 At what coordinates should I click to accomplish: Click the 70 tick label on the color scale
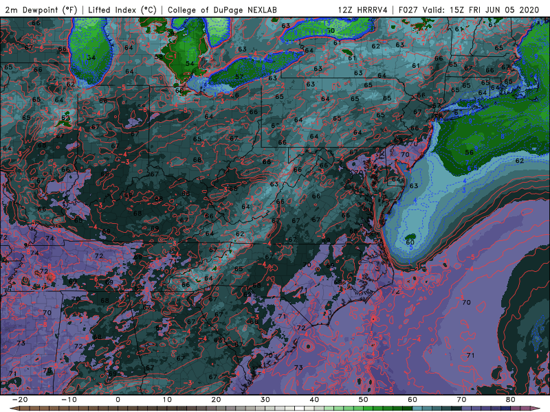click(461, 400)
